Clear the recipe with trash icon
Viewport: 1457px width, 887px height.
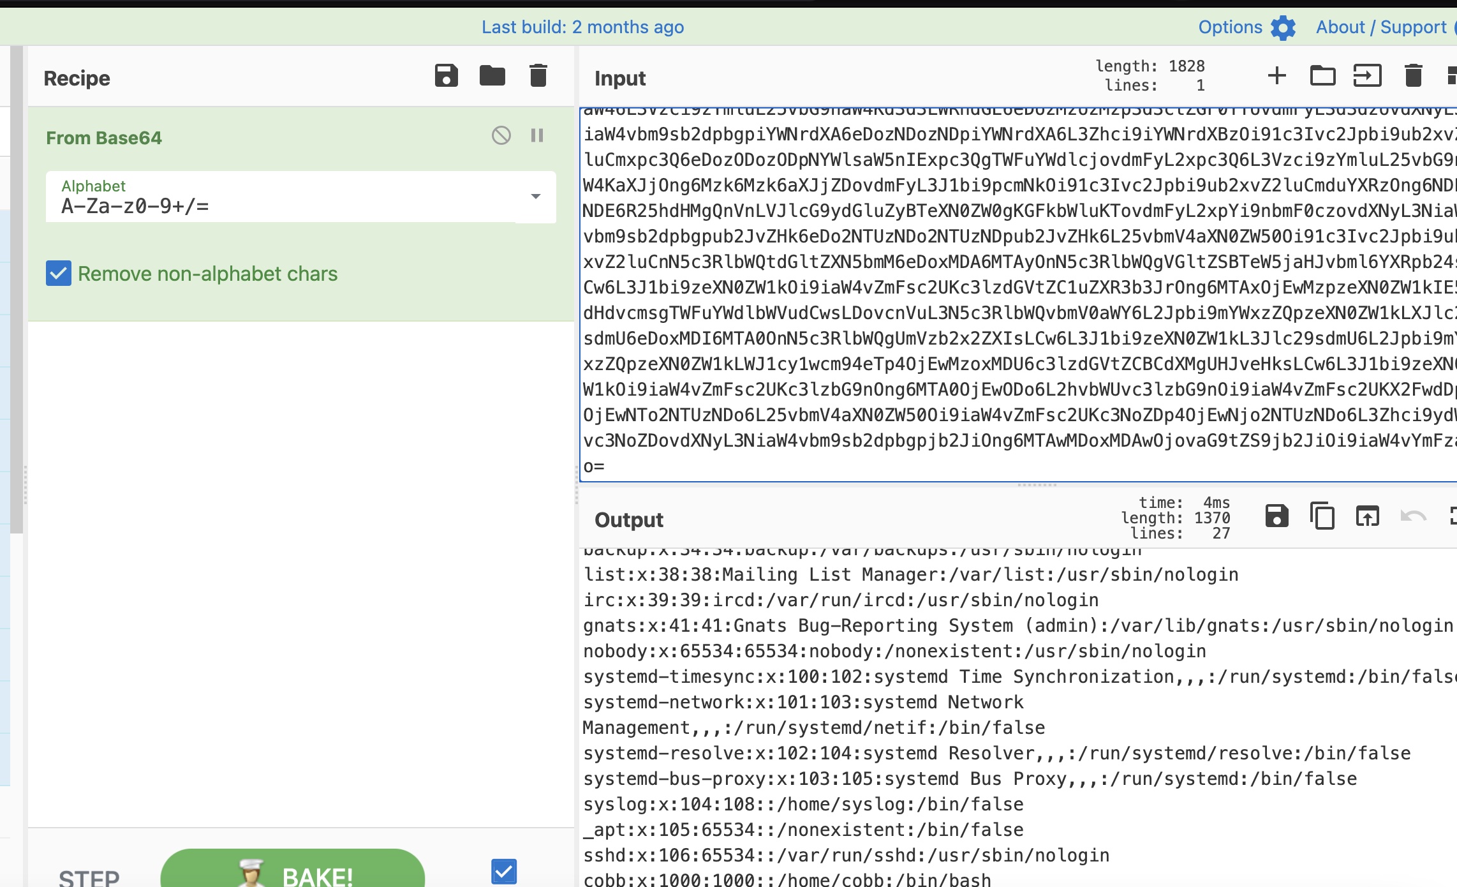538,76
